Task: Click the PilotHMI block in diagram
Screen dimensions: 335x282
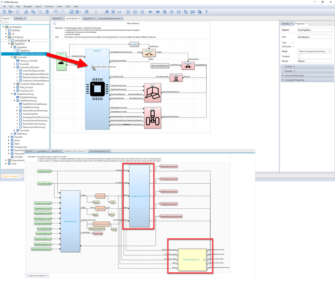Action: coord(61,61)
